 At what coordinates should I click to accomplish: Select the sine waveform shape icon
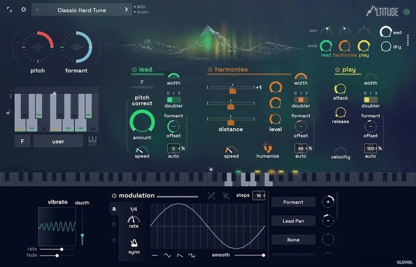point(168,256)
